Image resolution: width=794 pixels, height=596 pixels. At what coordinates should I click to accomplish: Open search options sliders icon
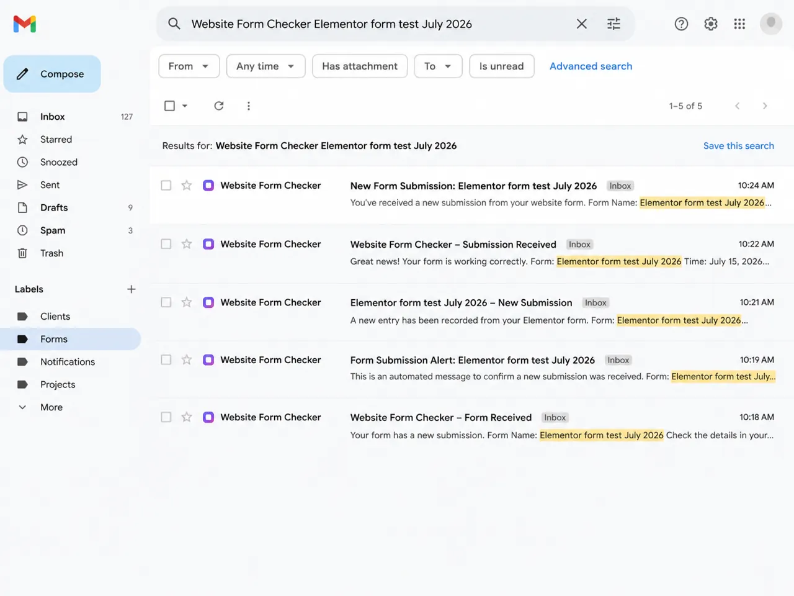point(613,24)
